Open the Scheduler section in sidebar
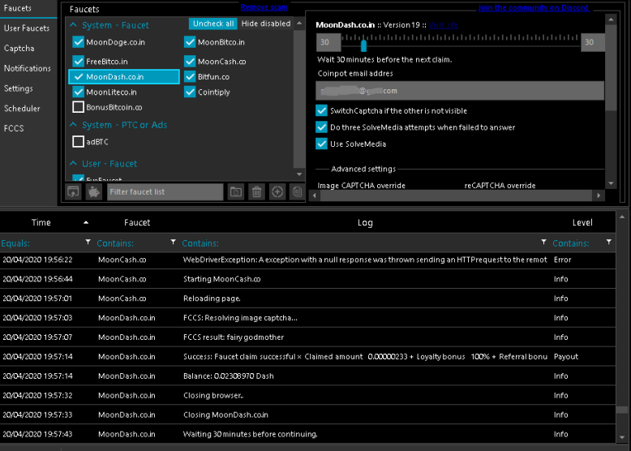631x451 pixels. click(x=22, y=109)
